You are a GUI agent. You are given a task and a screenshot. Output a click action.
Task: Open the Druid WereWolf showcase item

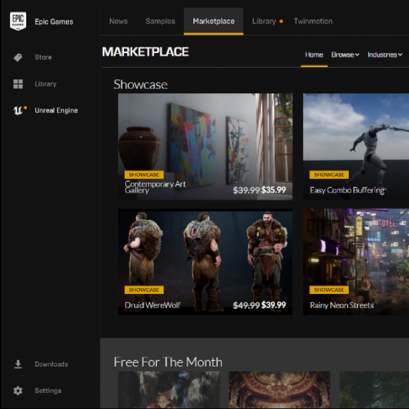(x=205, y=261)
